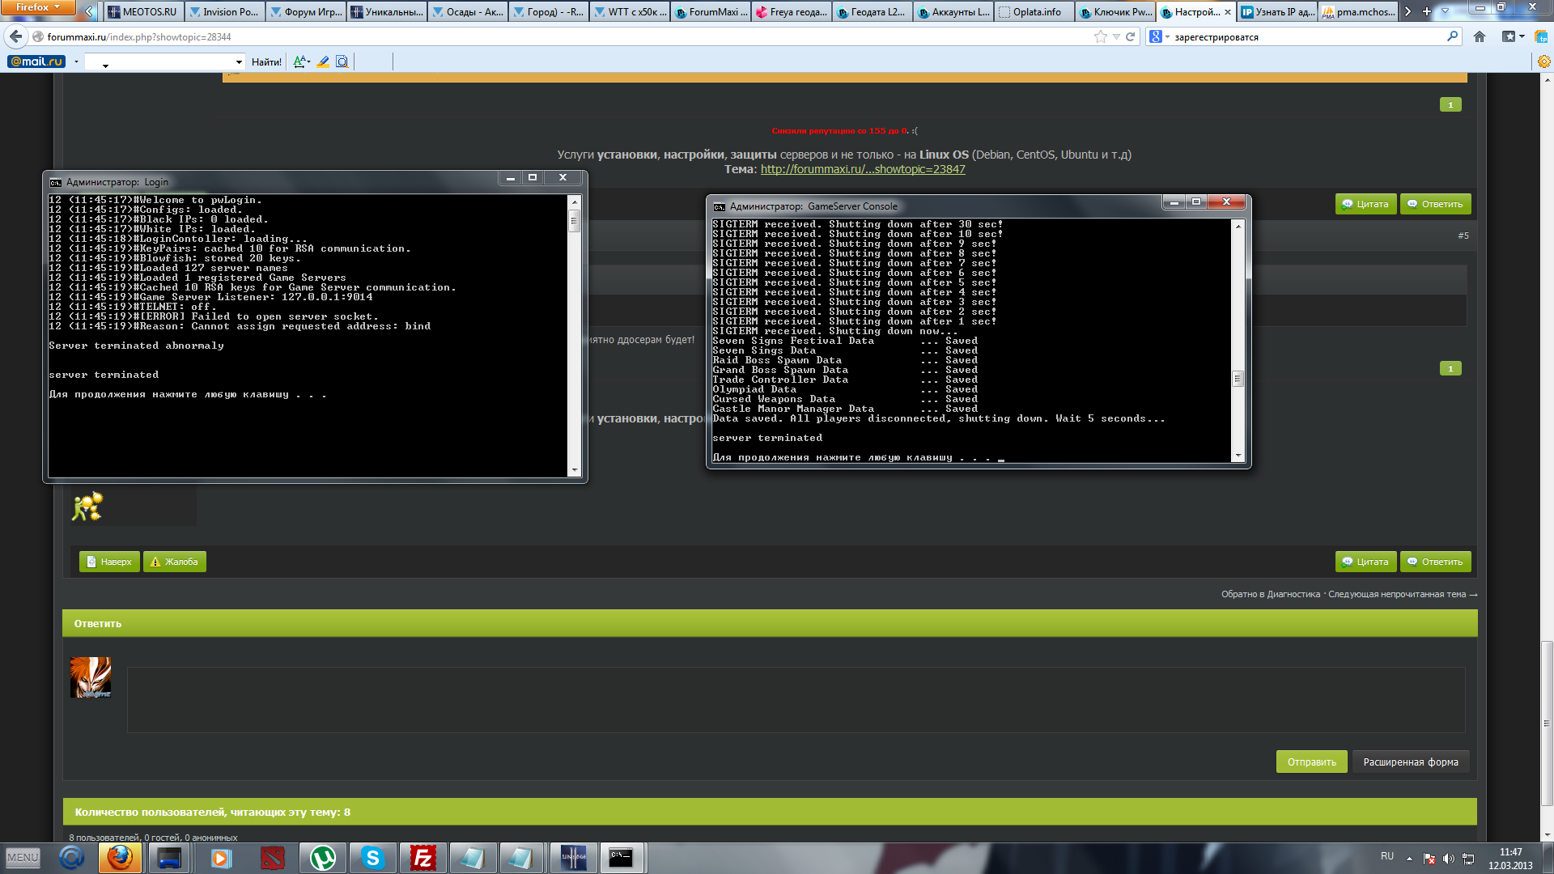Click the text size icon in mail.ru toolbar
The width and height of the screenshot is (1554, 874).
301,62
